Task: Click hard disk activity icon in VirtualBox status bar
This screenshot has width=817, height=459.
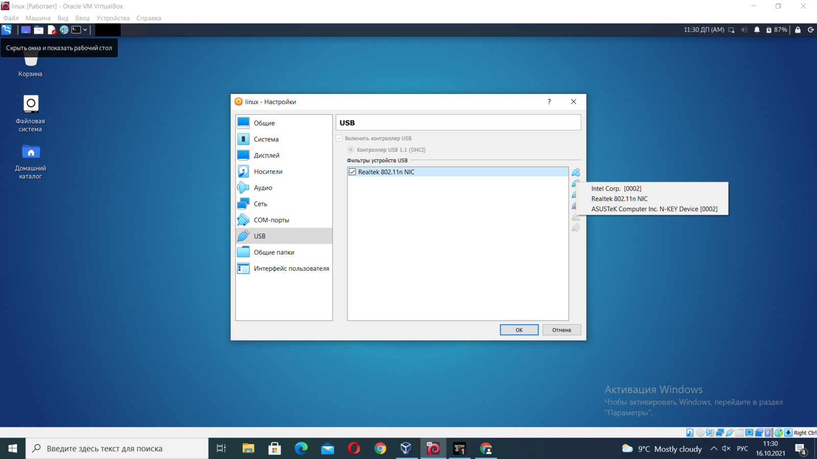Action: click(690, 432)
